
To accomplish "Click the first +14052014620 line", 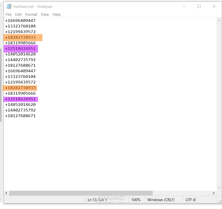I will (20, 54).
